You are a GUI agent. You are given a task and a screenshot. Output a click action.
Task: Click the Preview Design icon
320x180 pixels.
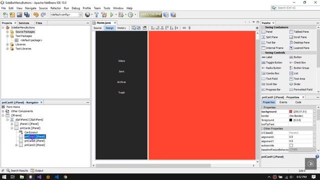tap(144, 28)
